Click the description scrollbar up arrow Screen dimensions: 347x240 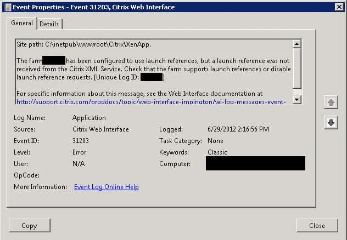296,44
